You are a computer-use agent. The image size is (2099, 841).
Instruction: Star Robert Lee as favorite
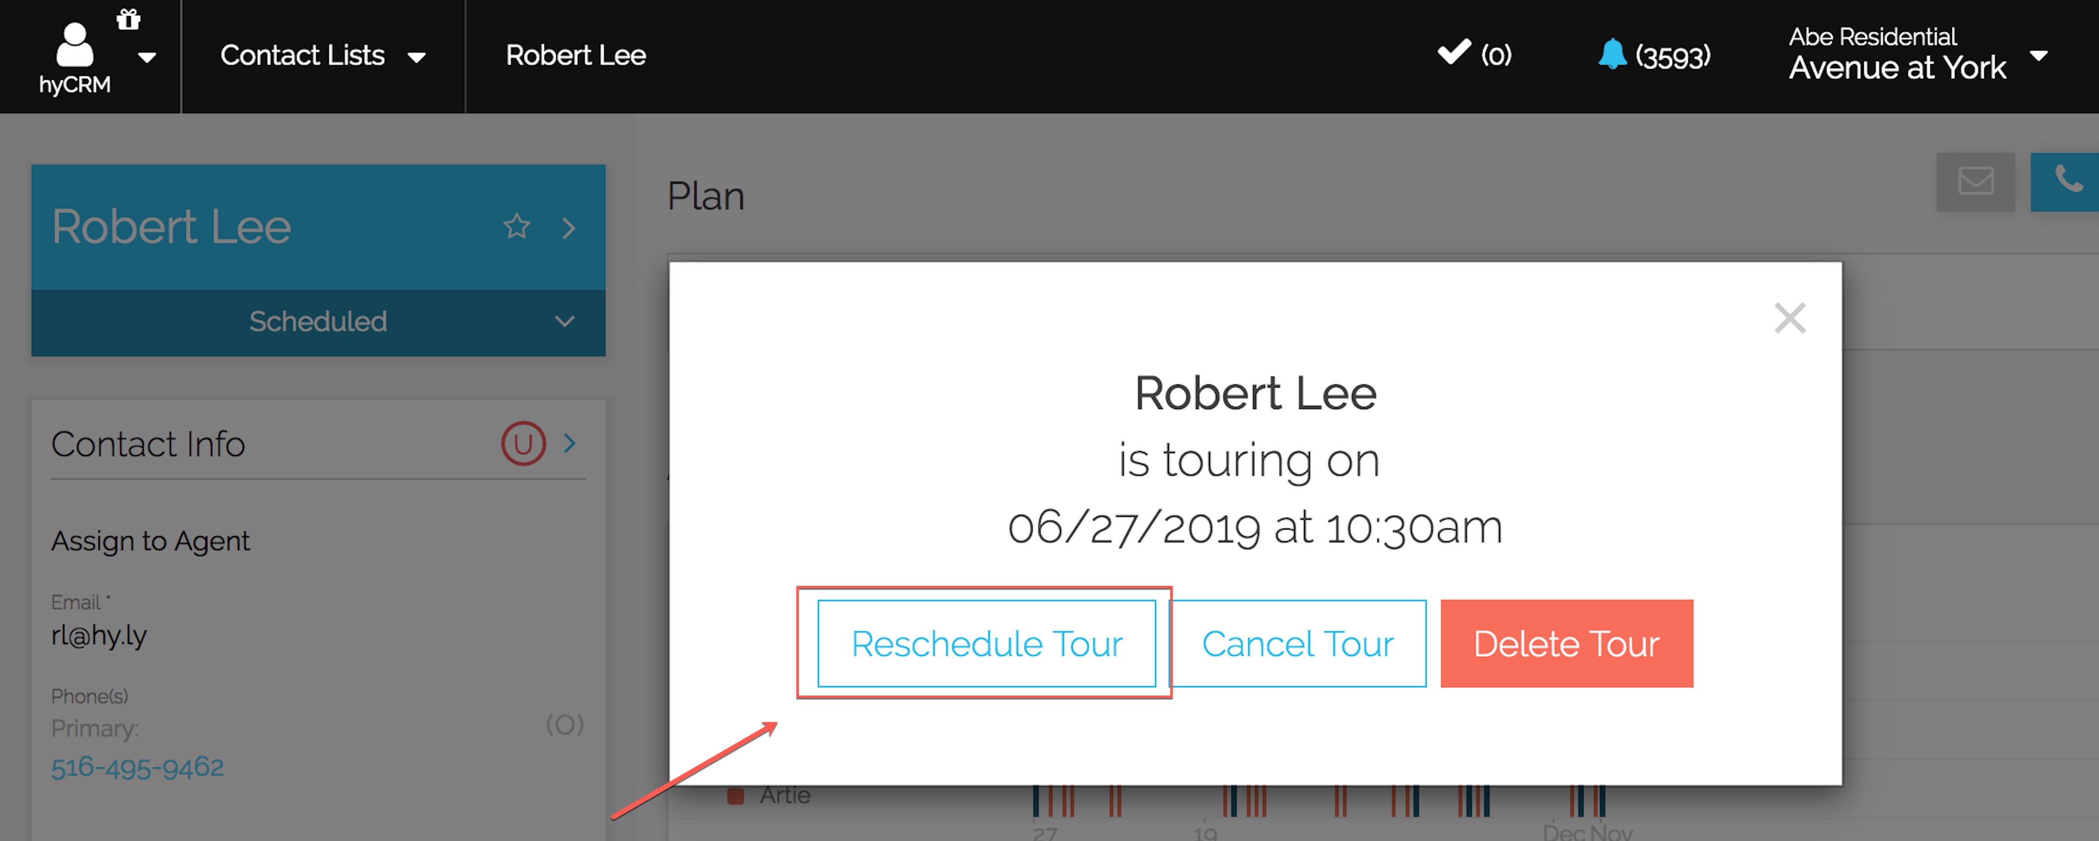click(x=517, y=226)
